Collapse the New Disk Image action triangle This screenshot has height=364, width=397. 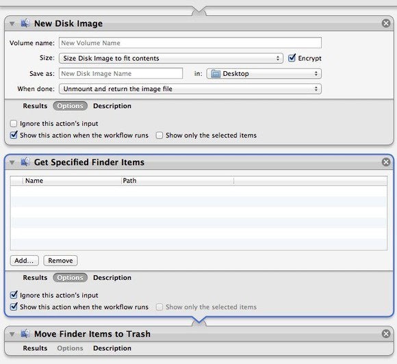coord(12,23)
